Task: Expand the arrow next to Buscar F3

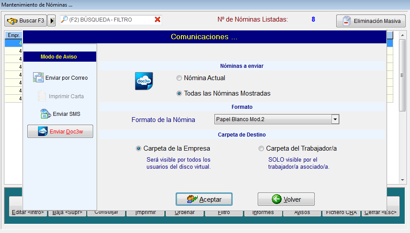Action: (52, 21)
